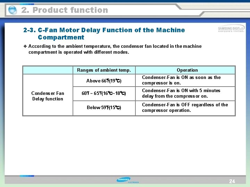Click the blue sphere icon beside the slide title
The height and width of the screenshot is (187, 250).
click(x=12, y=10)
